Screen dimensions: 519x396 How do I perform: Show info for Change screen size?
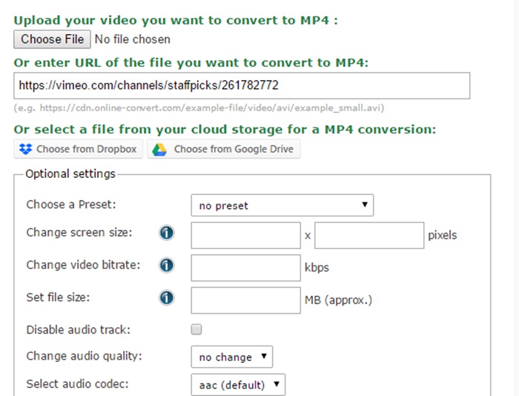tap(167, 232)
